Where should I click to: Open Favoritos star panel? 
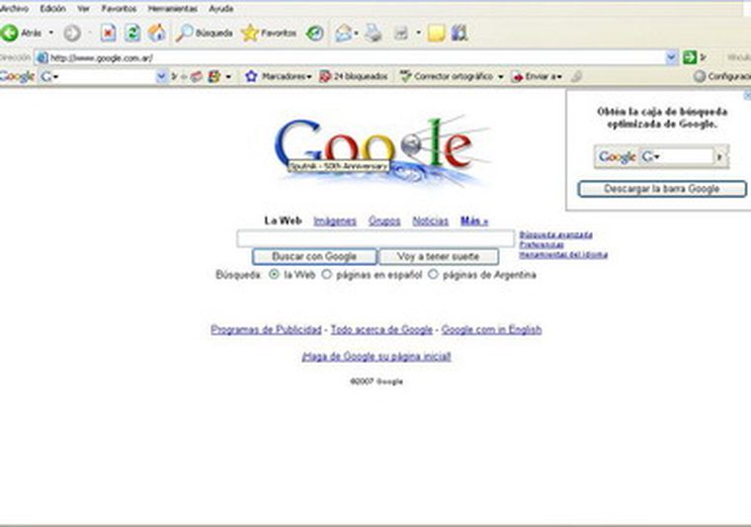[269, 33]
